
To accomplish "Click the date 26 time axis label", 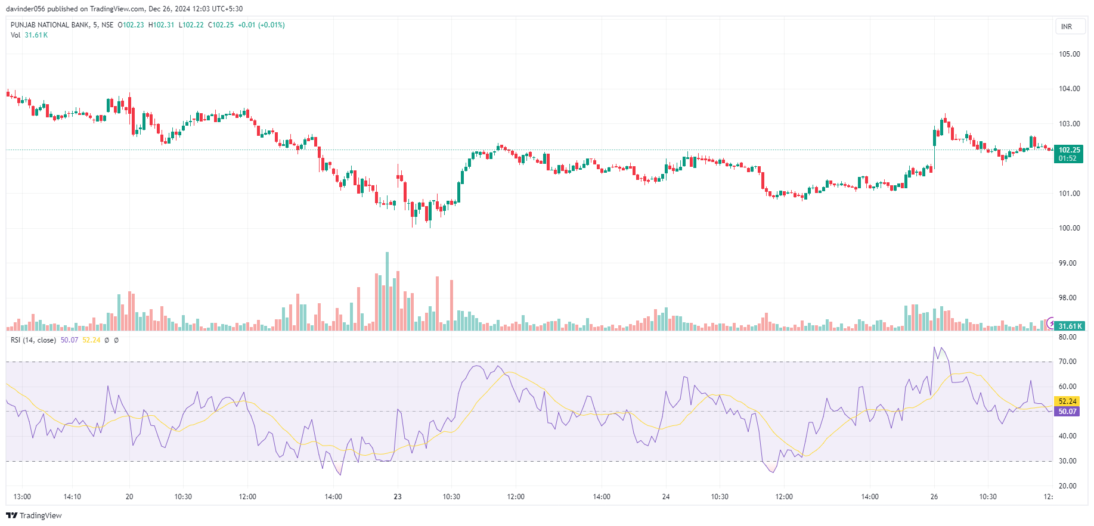I will click(x=934, y=497).
